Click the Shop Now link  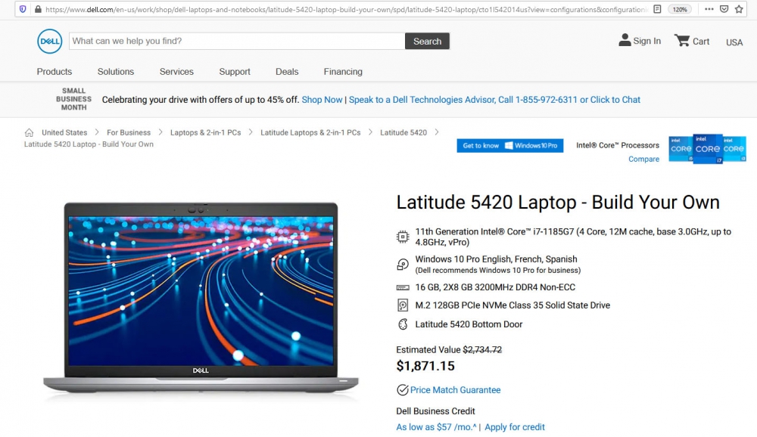point(322,99)
